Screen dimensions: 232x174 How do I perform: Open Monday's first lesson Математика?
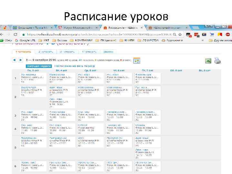click(x=28, y=74)
